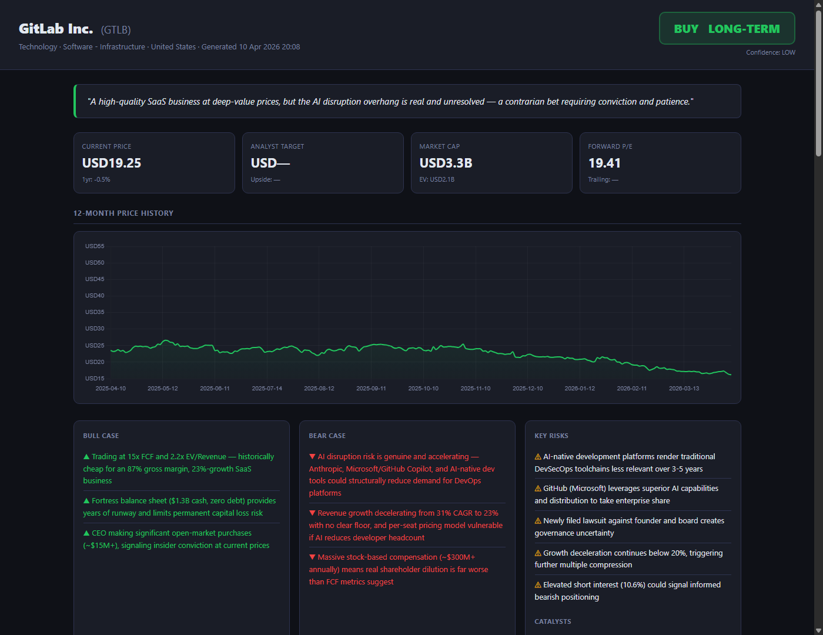This screenshot has width=823, height=635.
Task: Click the 2025-07-14 x-axis date label
Action: point(267,389)
